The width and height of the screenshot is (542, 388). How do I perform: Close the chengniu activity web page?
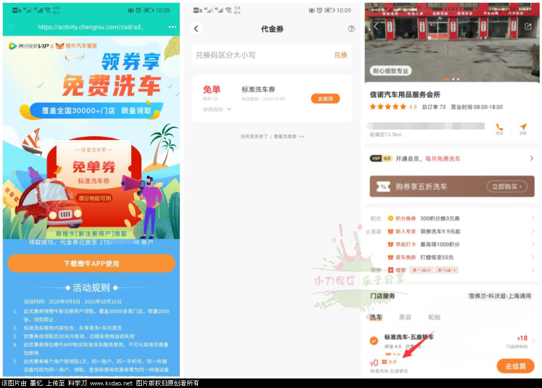pos(12,27)
